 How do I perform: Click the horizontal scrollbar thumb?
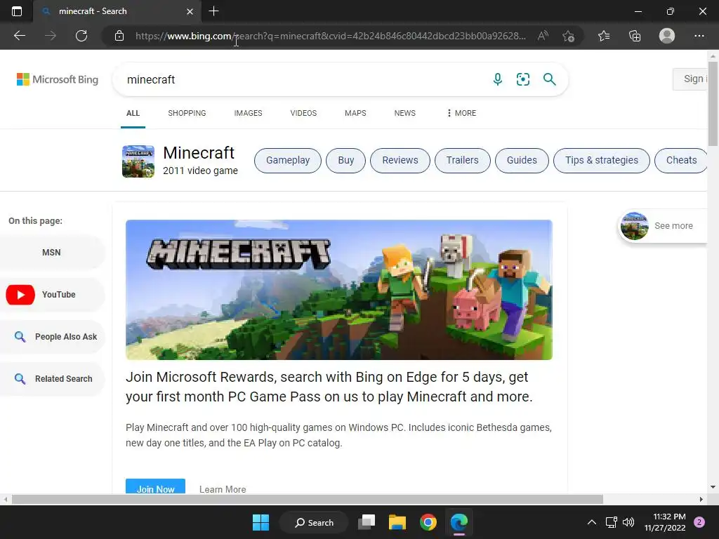308,499
